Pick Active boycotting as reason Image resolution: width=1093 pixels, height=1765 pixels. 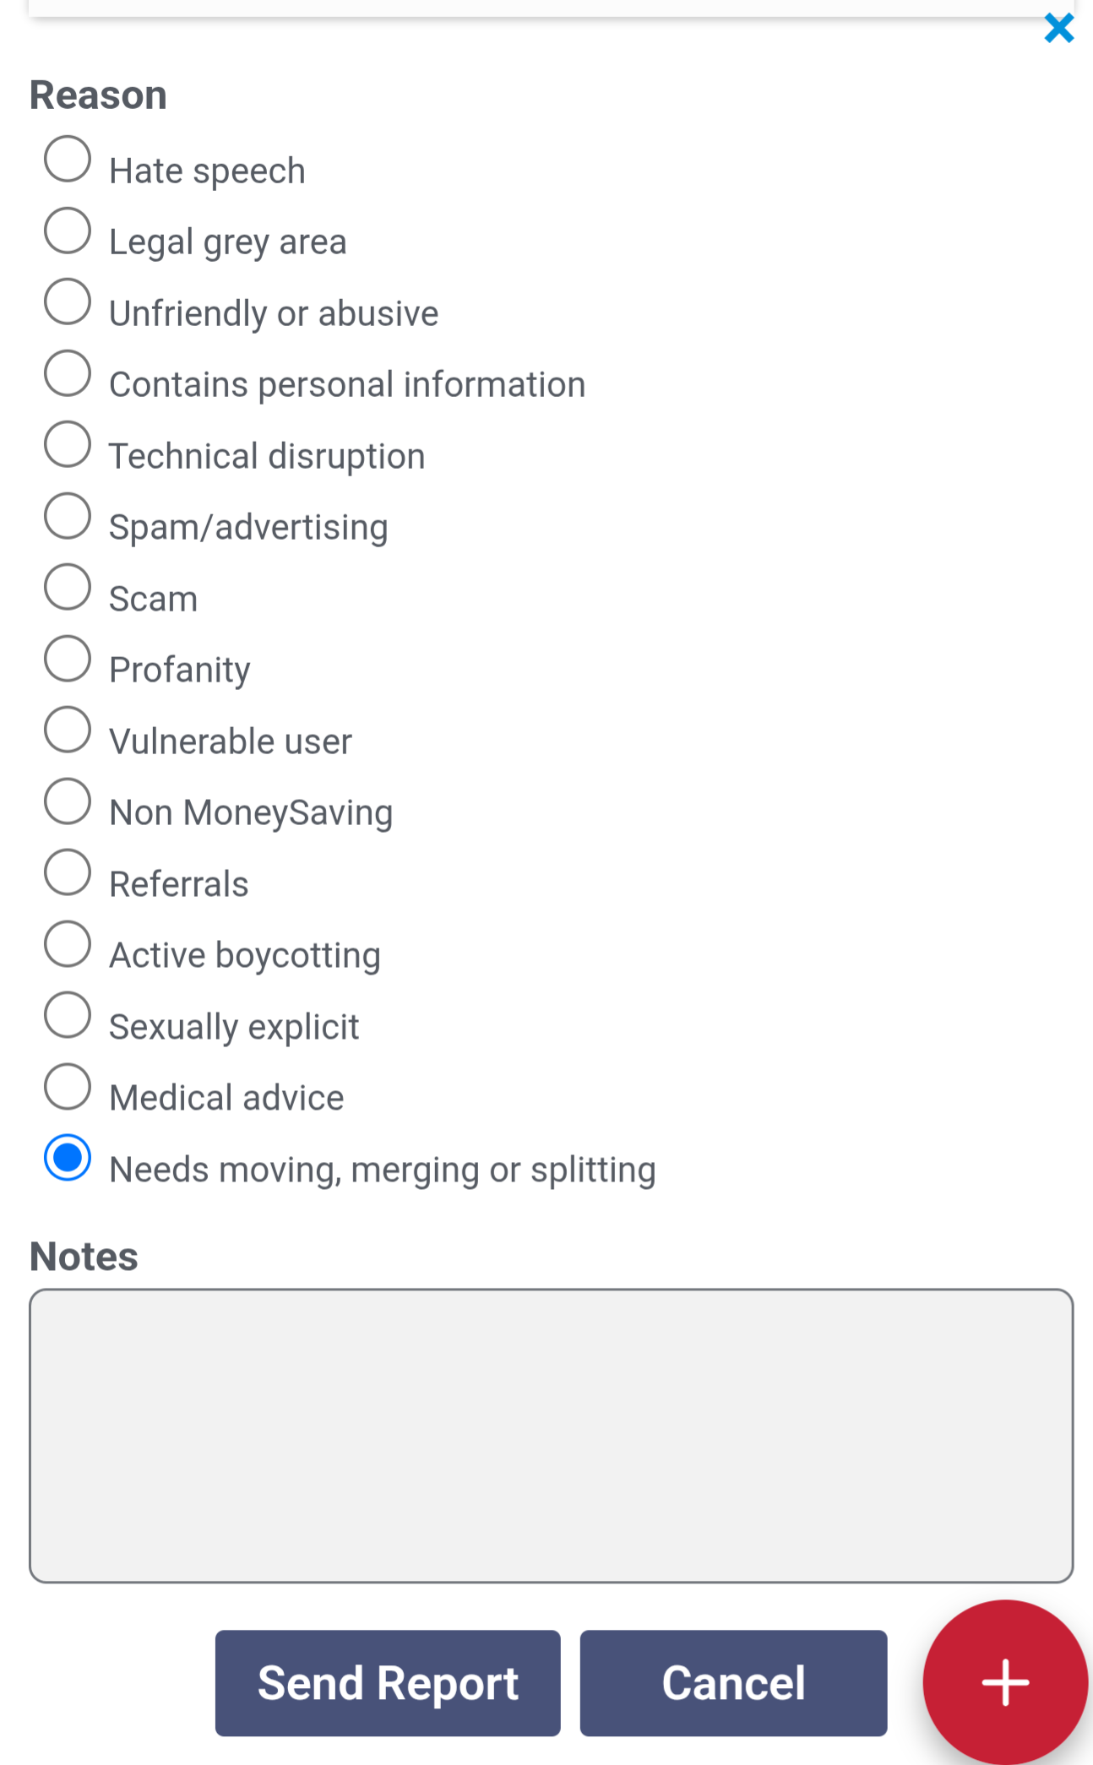click(x=68, y=943)
